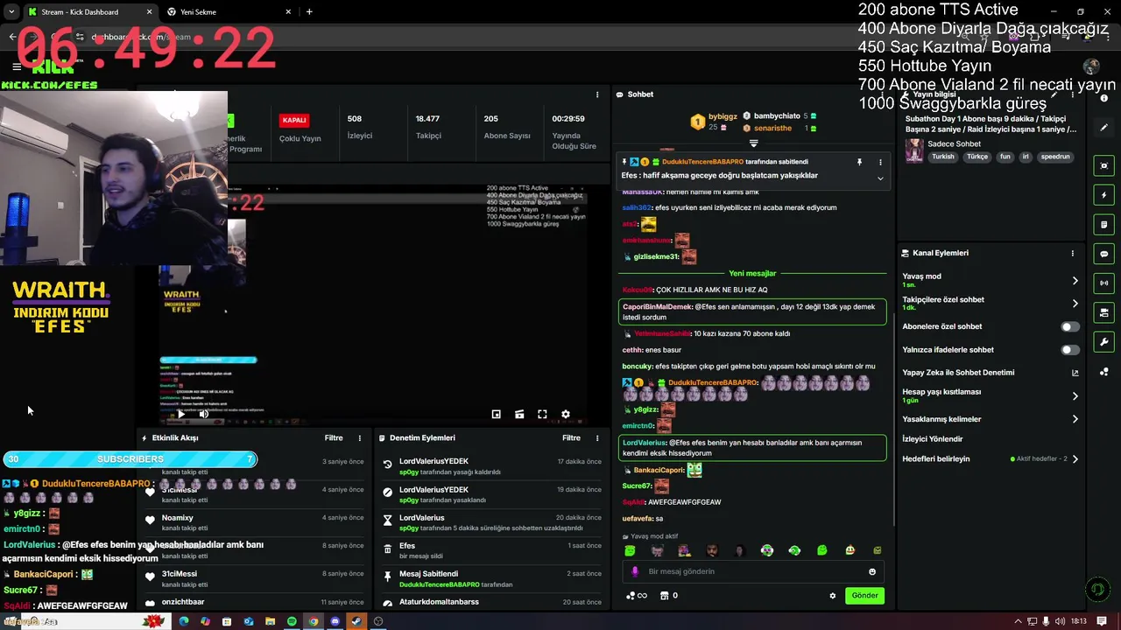Viewport: 1121px width, 630px height.
Task: Click green frog quick emote above input
Action: (x=630, y=550)
